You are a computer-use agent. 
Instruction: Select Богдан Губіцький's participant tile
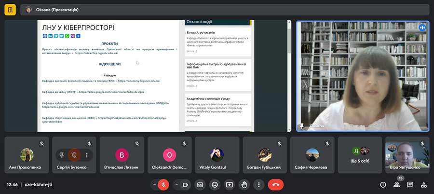[265, 155]
